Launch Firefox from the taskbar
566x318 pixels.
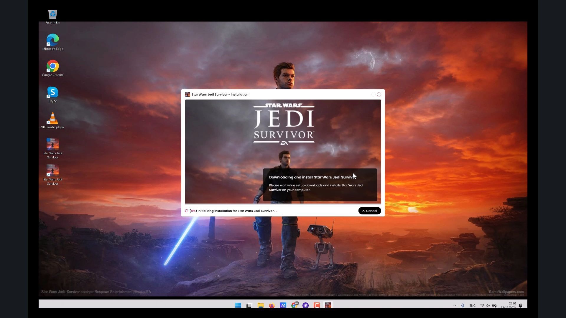click(x=272, y=305)
